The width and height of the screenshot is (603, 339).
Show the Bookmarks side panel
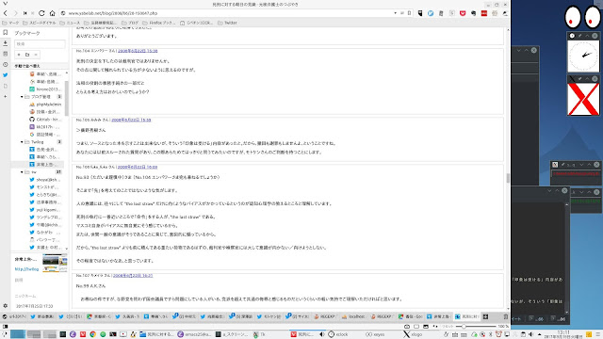(6, 33)
